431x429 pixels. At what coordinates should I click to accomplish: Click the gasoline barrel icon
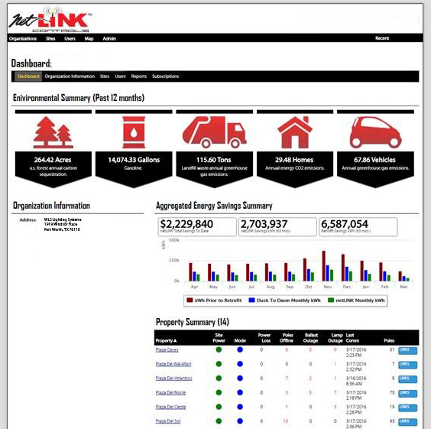click(134, 132)
